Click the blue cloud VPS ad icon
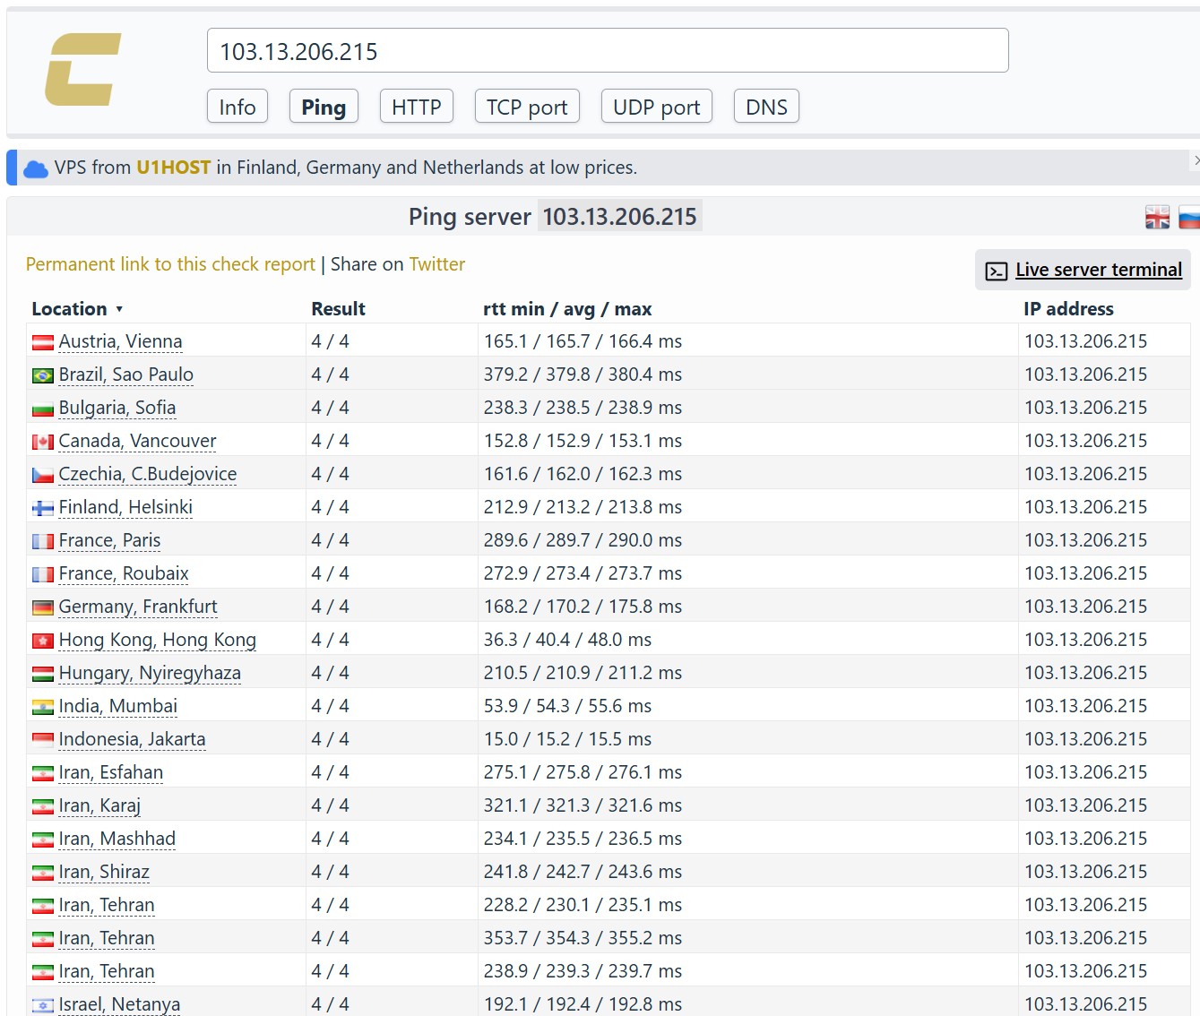Screen dimensions: 1200x1016 [x=36, y=168]
